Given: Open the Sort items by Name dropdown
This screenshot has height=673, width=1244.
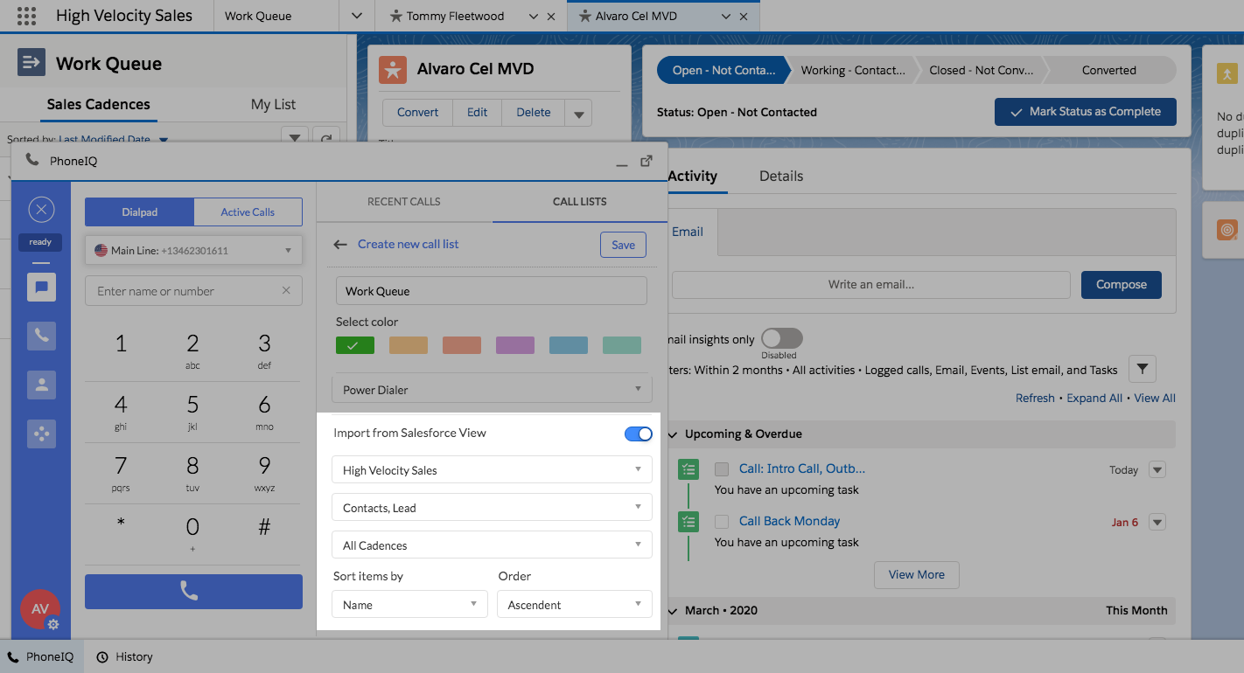Looking at the screenshot, I should pyautogui.click(x=409, y=605).
